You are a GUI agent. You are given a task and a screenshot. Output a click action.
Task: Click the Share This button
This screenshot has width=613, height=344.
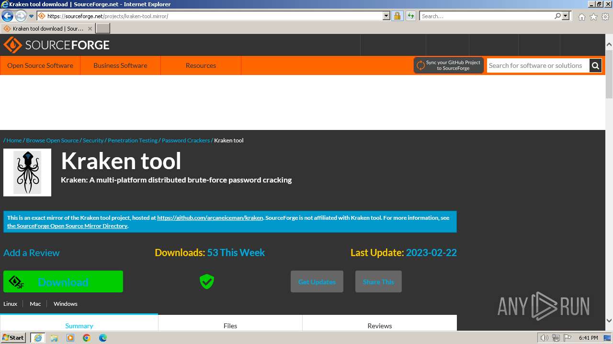click(x=378, y=282)
